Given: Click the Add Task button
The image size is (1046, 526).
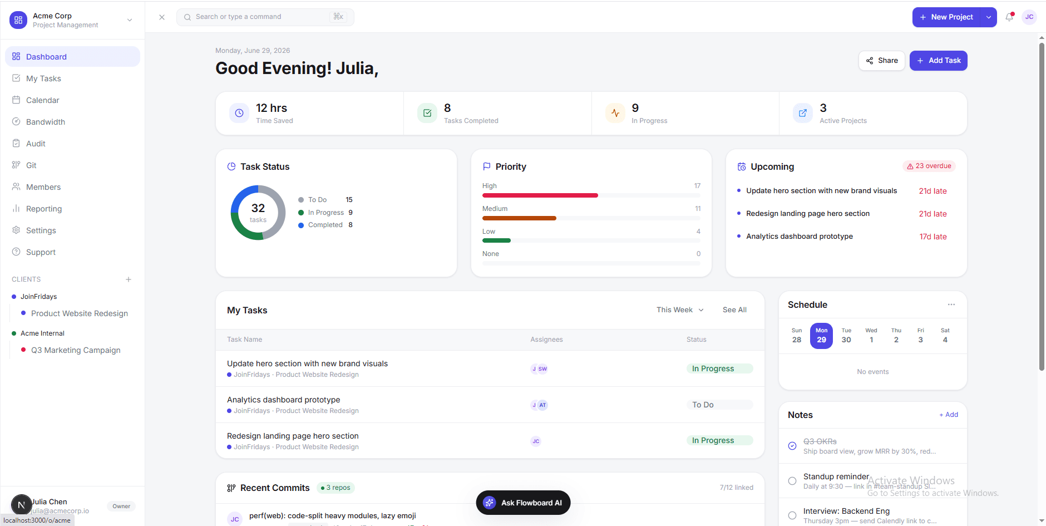Looking at the screenshot, I should tap(938, 61).
